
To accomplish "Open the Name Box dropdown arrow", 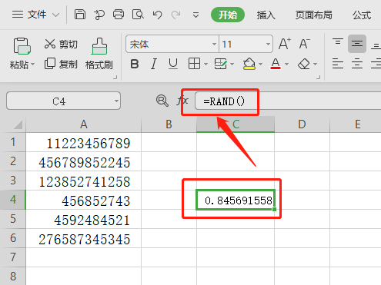I will pyautogui.click(x=116, y=101).
